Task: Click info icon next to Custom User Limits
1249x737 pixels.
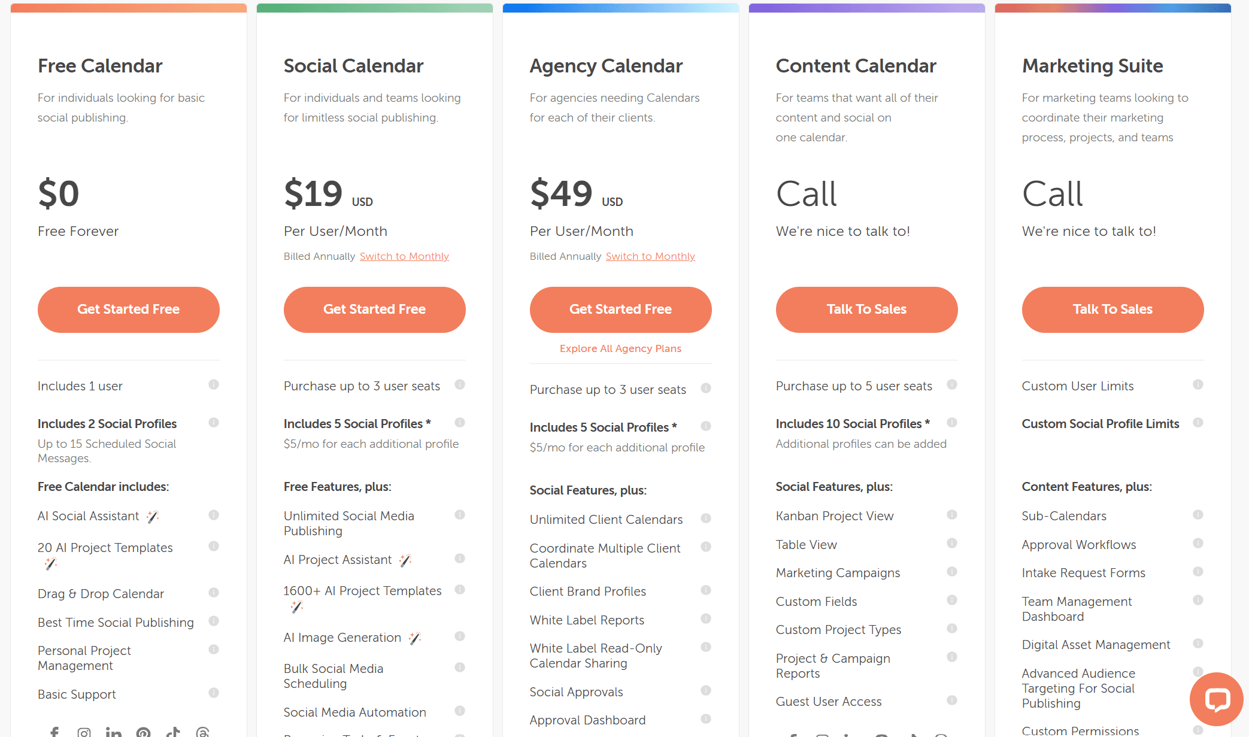Action: (1198, 385)
